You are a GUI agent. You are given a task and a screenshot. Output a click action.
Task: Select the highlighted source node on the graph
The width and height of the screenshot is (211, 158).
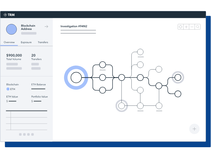click(76, 77)
